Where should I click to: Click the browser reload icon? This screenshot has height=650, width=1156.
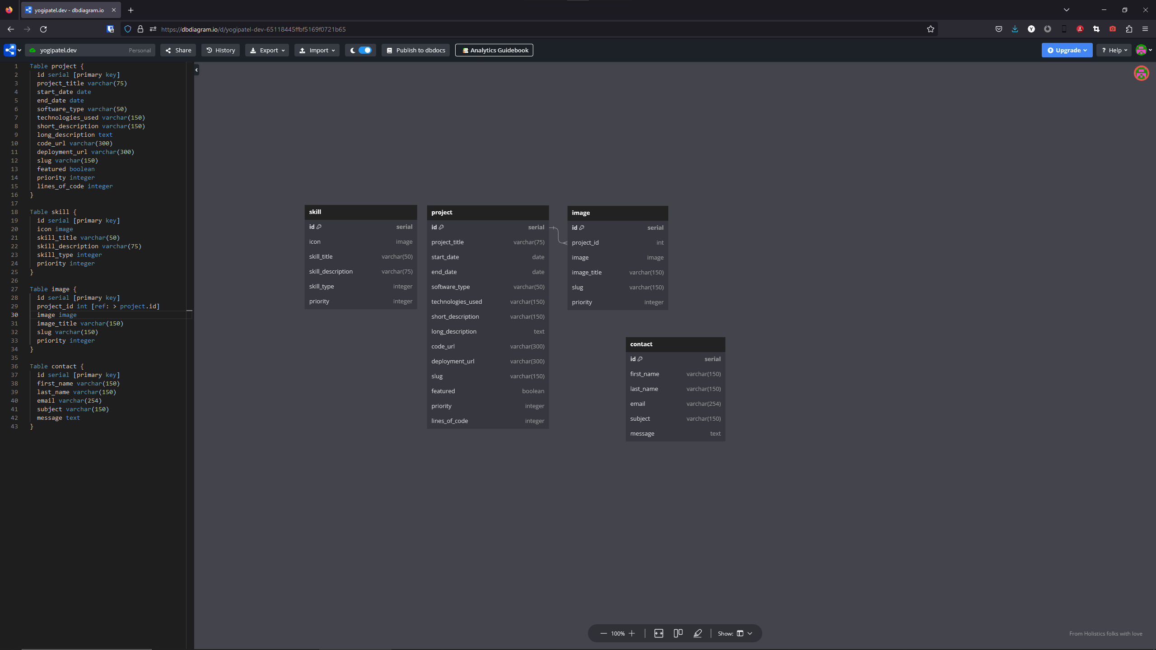point(43,29)
